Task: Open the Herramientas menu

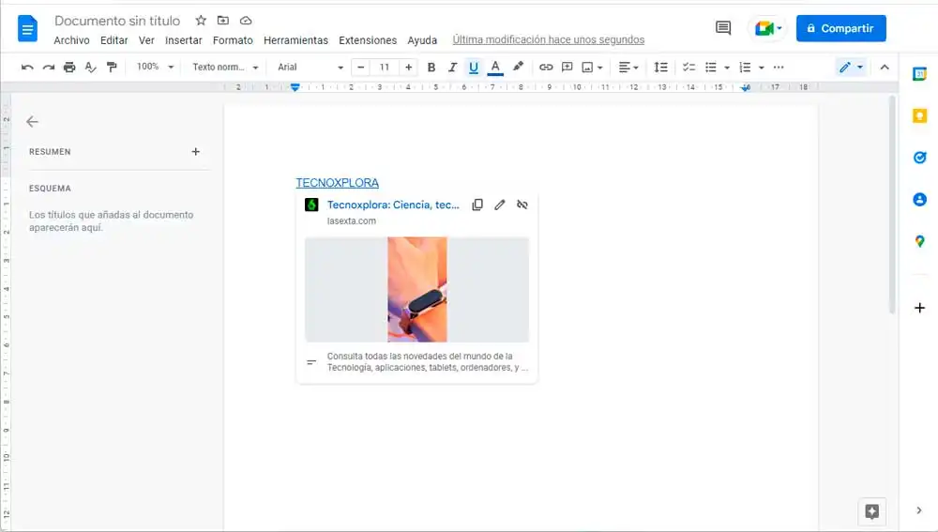Action: tap(295, 40)
